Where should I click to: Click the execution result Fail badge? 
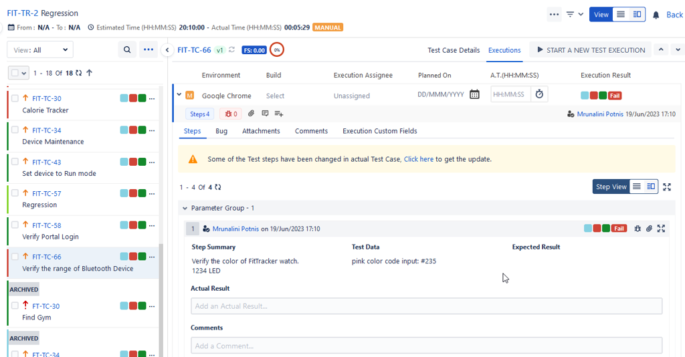(615, 96)
